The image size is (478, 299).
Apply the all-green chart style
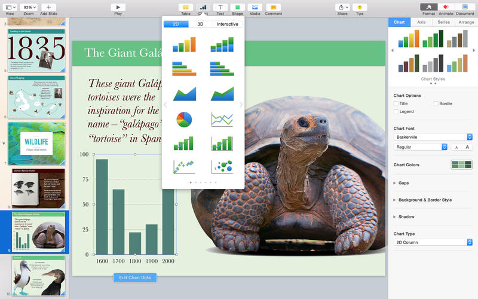point(433,38)
